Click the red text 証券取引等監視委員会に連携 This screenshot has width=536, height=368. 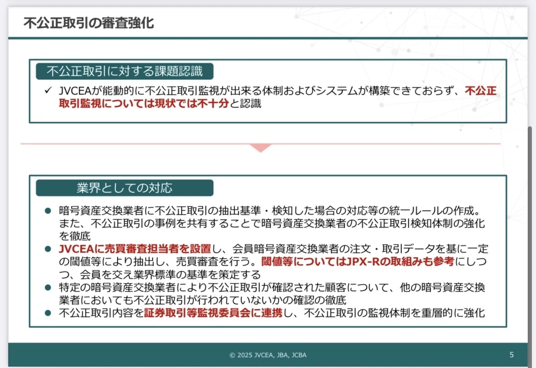tap(213, 313)
